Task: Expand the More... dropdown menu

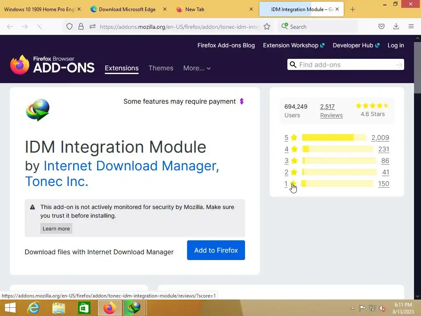Action: [x=197, y=68]
